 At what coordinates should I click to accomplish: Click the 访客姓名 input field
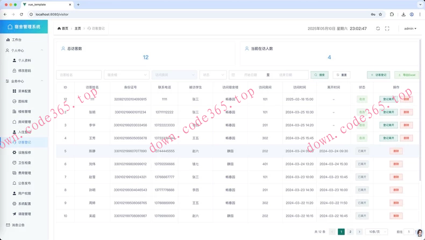click(x=79, y=75)
